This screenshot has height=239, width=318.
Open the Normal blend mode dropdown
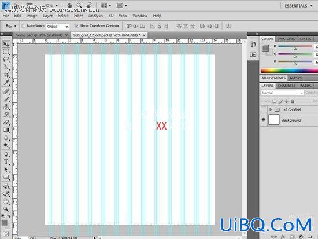point(282,93)
